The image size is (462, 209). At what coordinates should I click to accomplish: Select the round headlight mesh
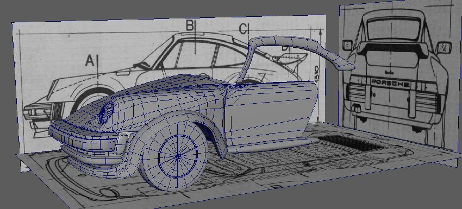coord(106,112)
